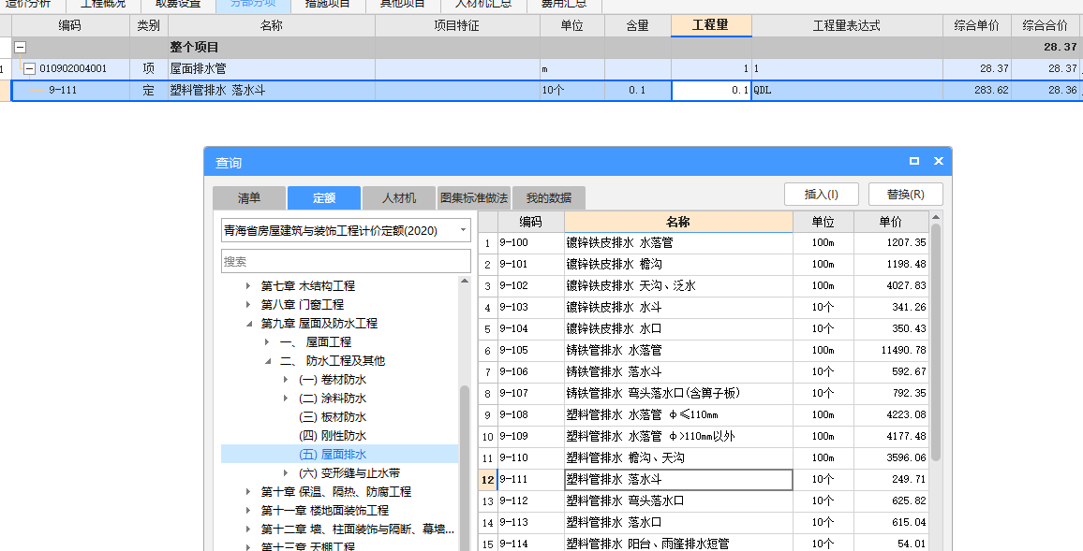The image size is (1083, 551).
Task: Collapse 第九章 屋面及防水工程 node
Action: click(248, 324)
